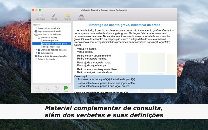The width and height of the screenshot is (208, 130).
Task: Click the text "Vou à escola."
Action: (85, 52)
